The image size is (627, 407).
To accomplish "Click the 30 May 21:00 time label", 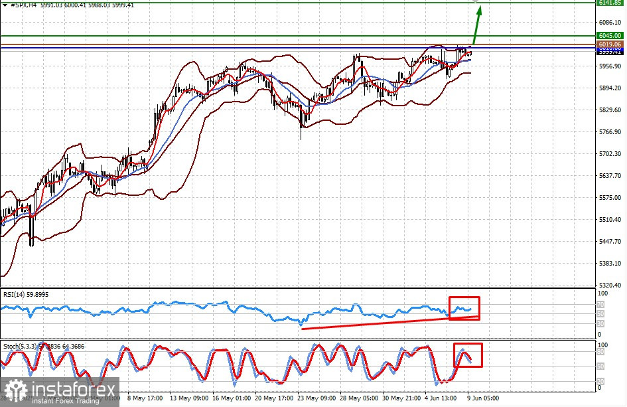I will (x=401, y=398).
